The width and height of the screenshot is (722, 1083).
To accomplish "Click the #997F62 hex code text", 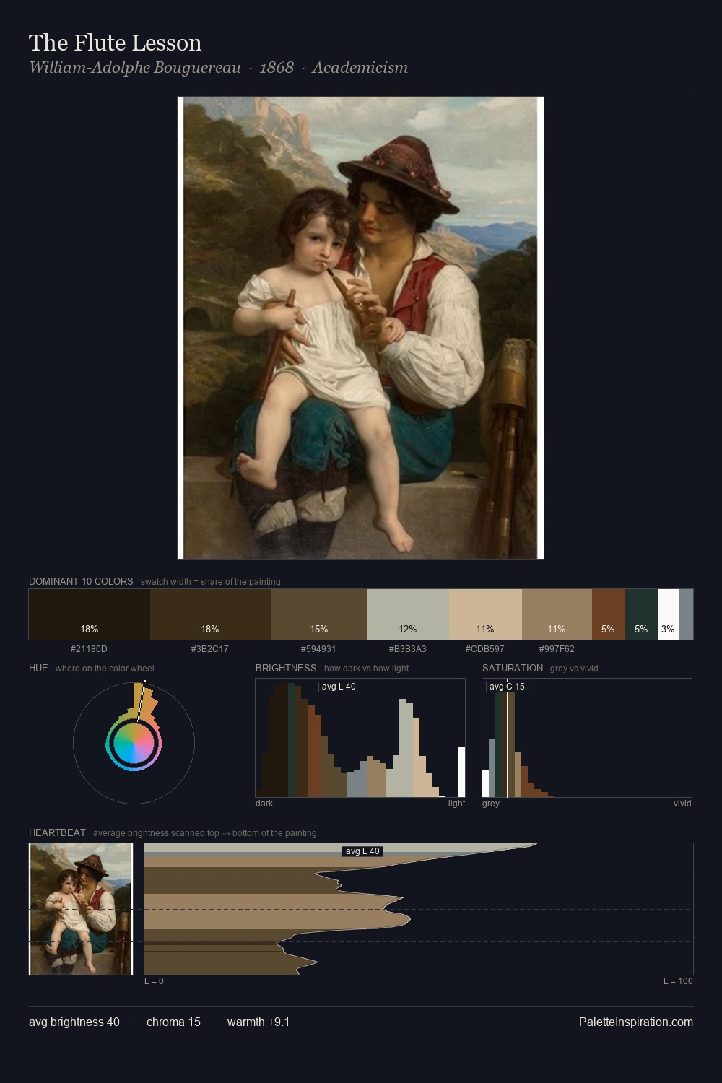I will coord(557,648).
